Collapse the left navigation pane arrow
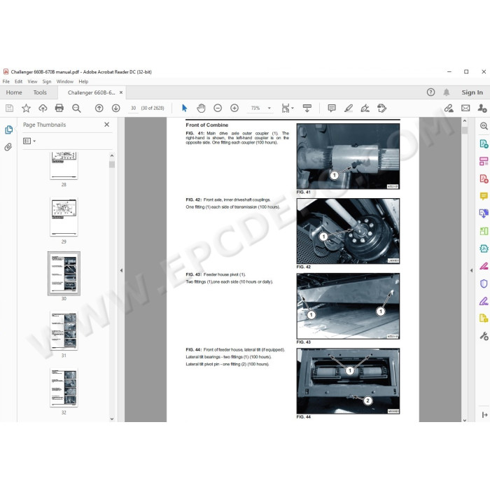Image resolution: width=490 pixels, height=490 pixels. tap(121, 270)
